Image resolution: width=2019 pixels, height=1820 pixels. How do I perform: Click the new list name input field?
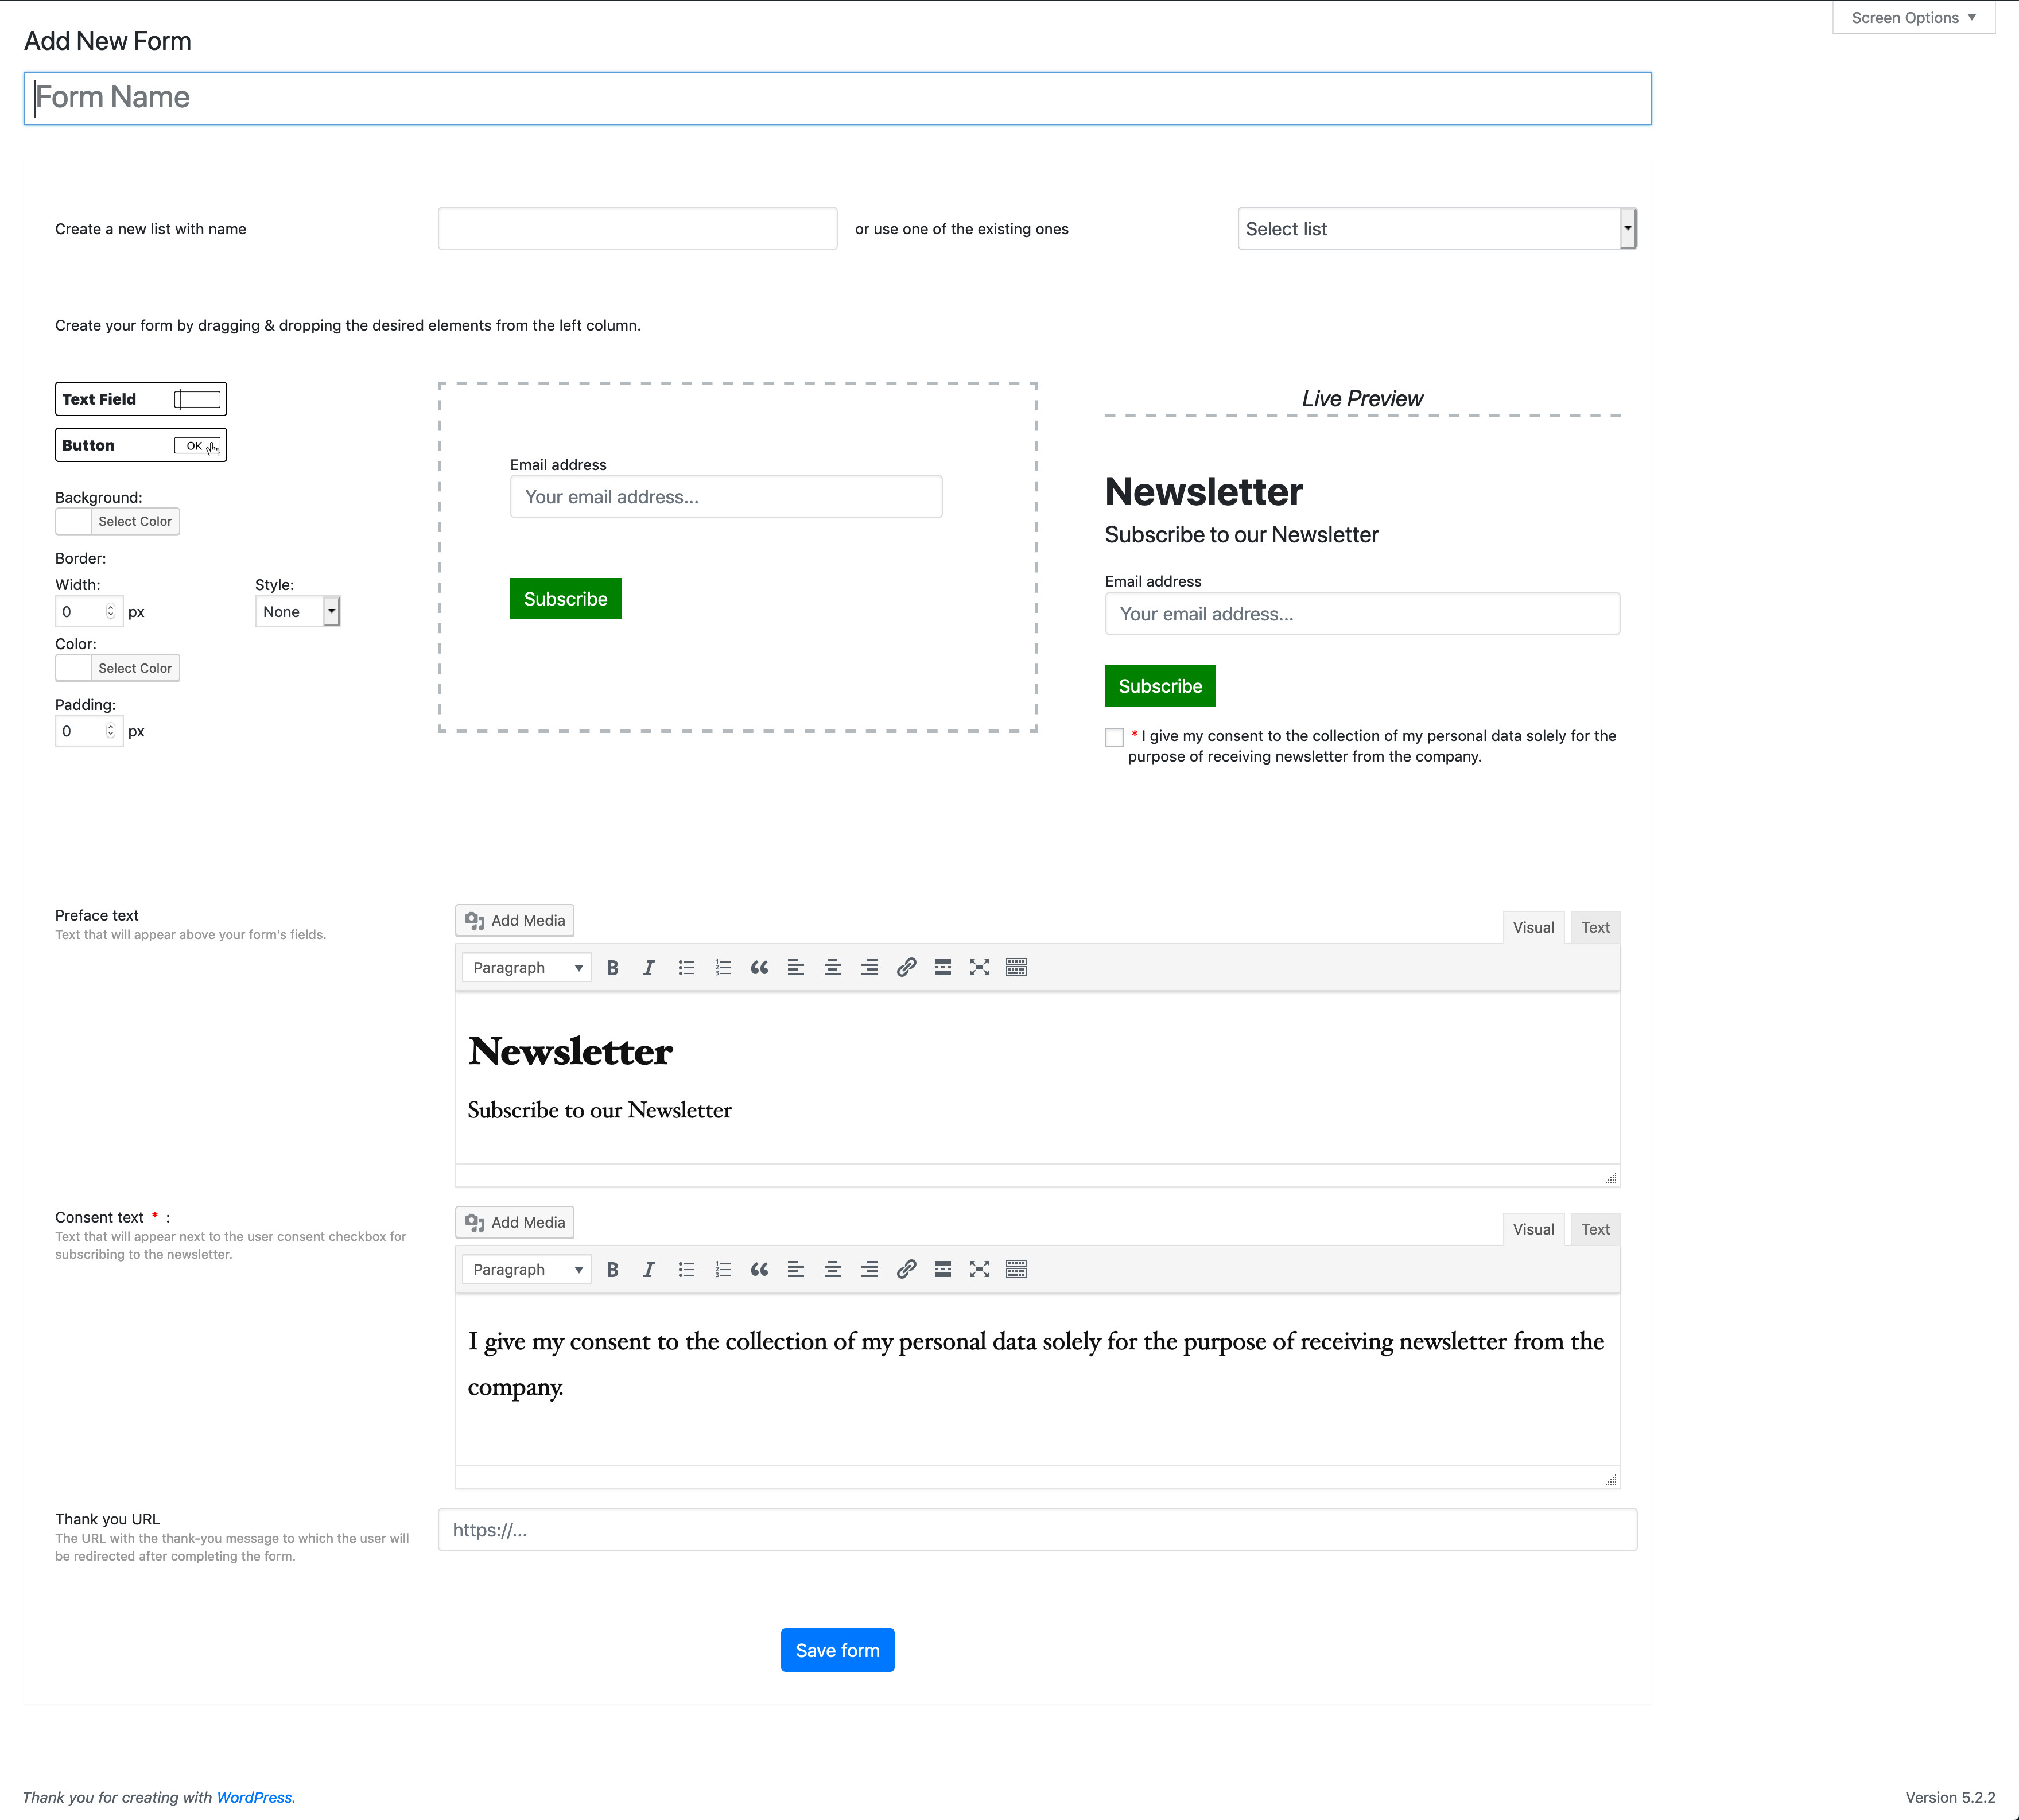pos(637,229)
